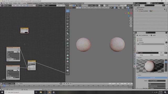Switch to the UV Editing workspace tab
This screenshot has width=168, height=94.
(41, 3)
